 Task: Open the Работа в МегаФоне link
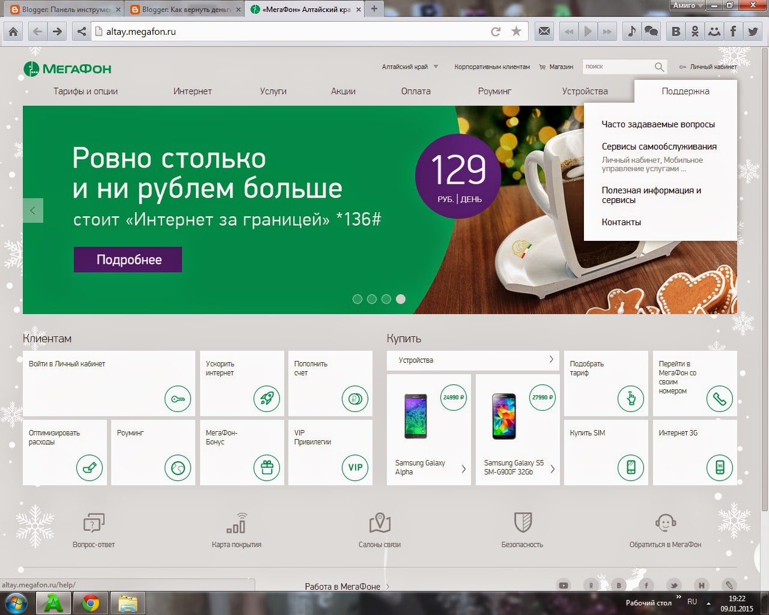(x=347, y=587)
